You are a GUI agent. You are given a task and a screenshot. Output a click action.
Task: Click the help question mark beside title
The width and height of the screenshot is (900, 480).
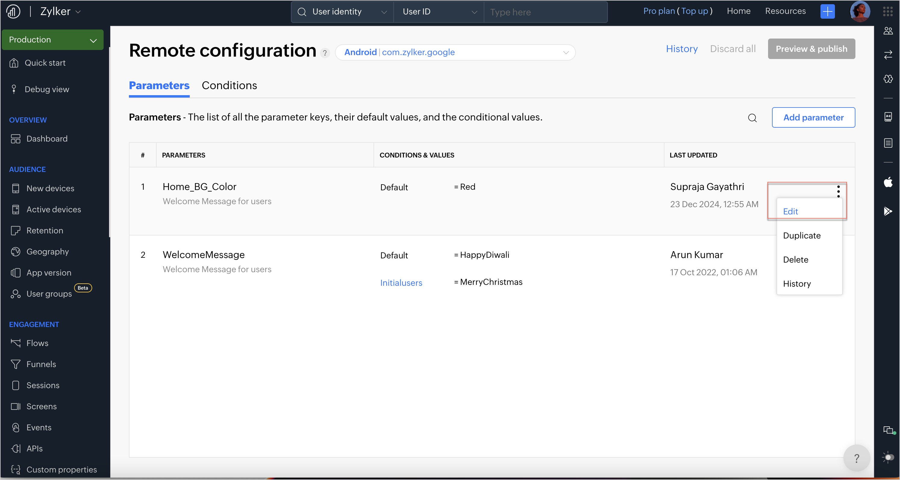click(x=325, y=53)
